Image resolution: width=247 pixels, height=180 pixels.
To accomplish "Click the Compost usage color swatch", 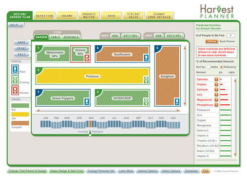I will (20, 123).
